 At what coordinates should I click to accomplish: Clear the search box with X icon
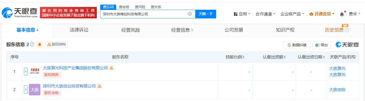[x=190, y=14]
